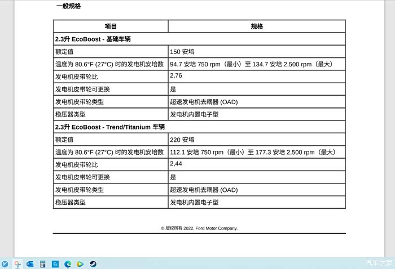
Task: Open the blue checkmark app in the taskbar
Action: 5,264
